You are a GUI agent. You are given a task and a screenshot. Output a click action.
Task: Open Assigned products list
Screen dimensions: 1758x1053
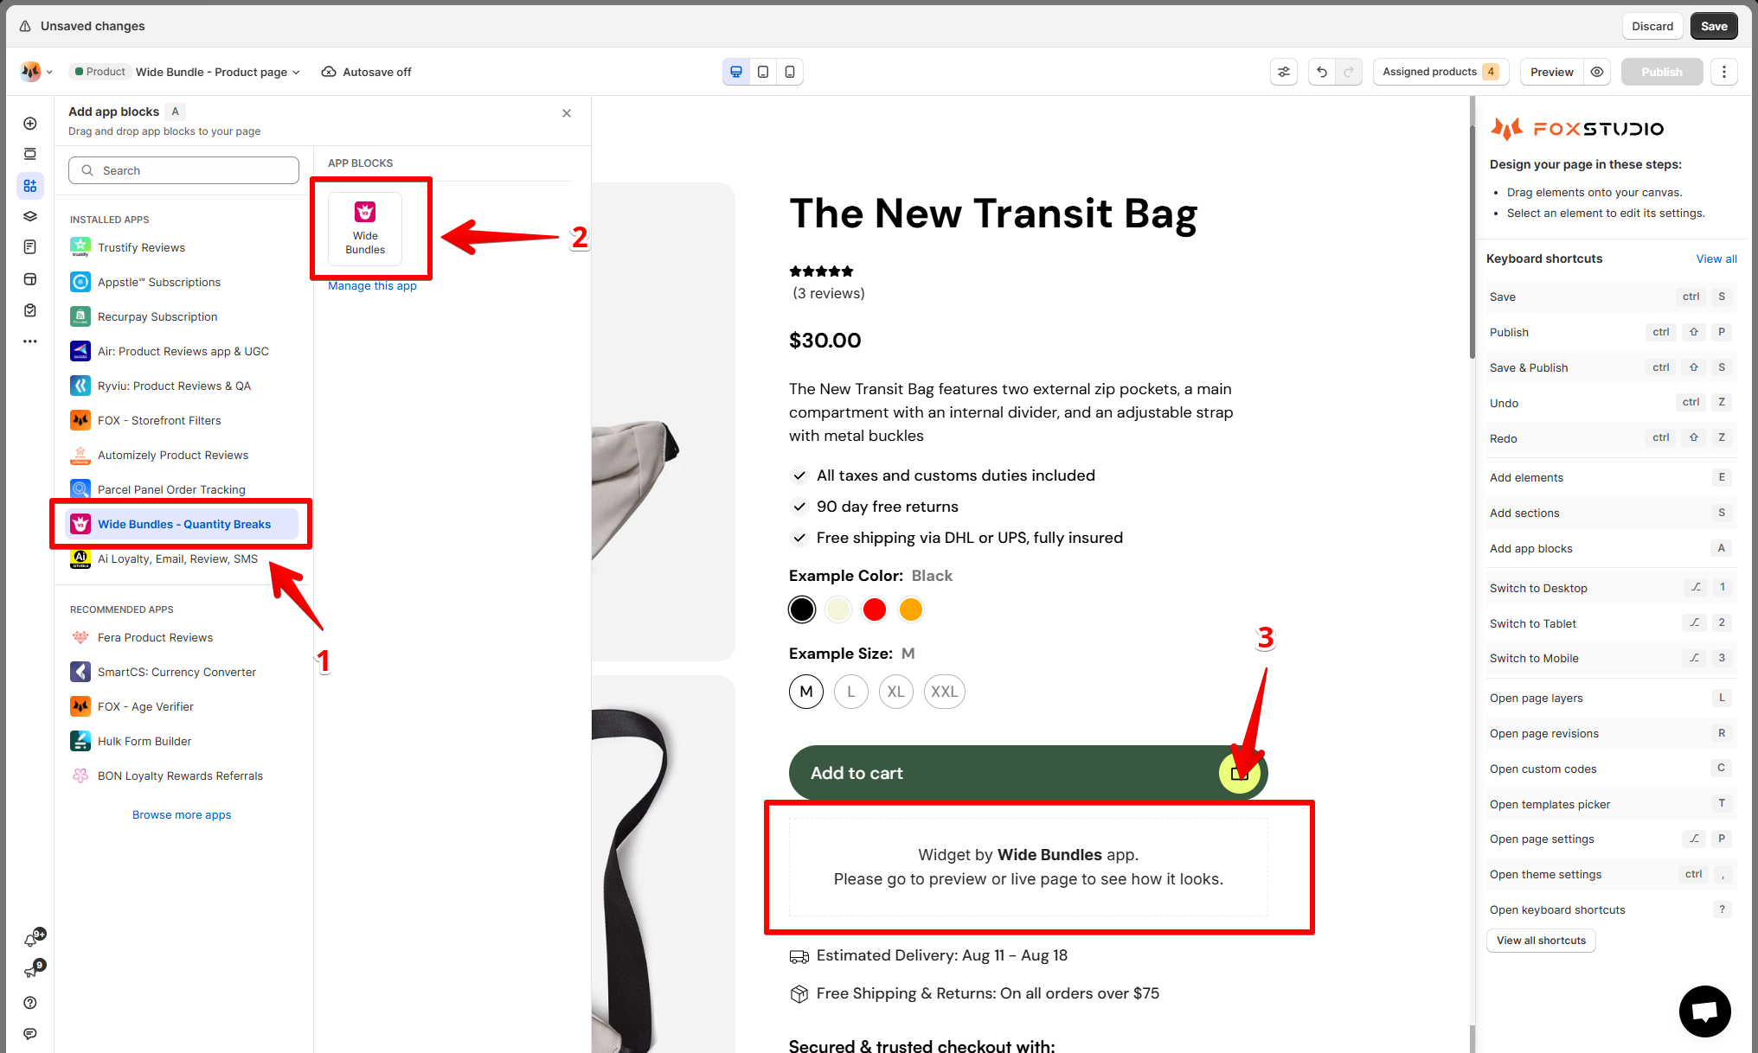[x=1440, y=72]
